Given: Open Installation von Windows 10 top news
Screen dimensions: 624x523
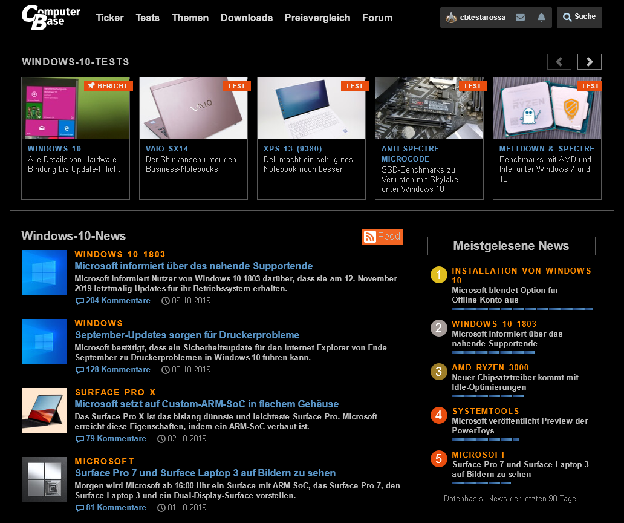Looking at the screenshot, I should [x=521, y=285].
